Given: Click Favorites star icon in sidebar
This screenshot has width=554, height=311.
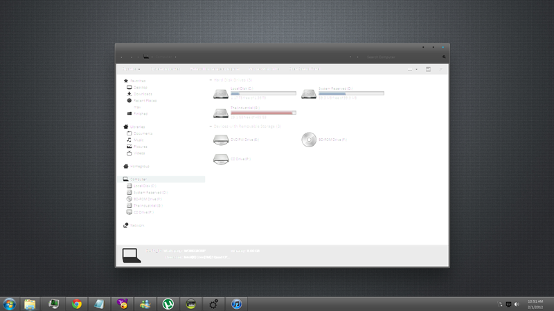Looking at the screenshot, I should [126, 81].
